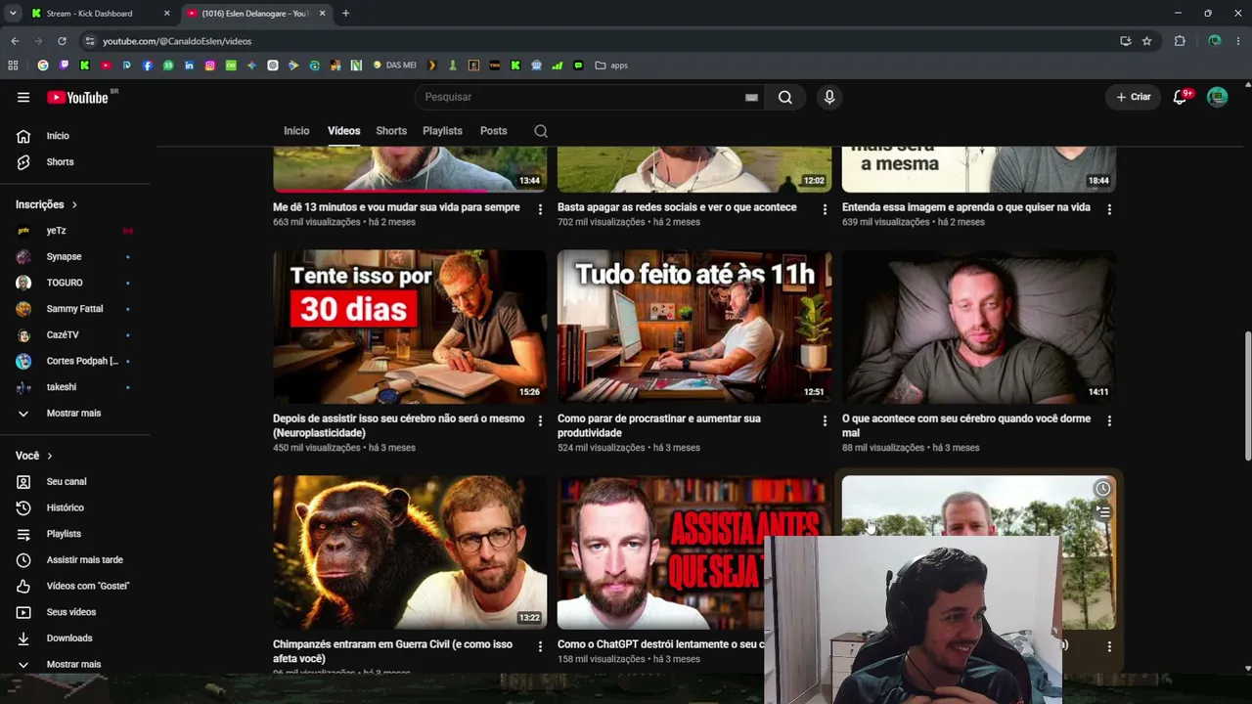Reload the page
Viewport: 1252px width, 704px height.
[62, 41]
